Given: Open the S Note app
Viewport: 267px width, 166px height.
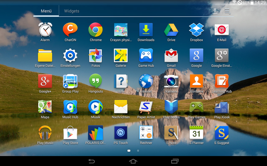Looking at the screenshot, I should (x=171, y=133).
